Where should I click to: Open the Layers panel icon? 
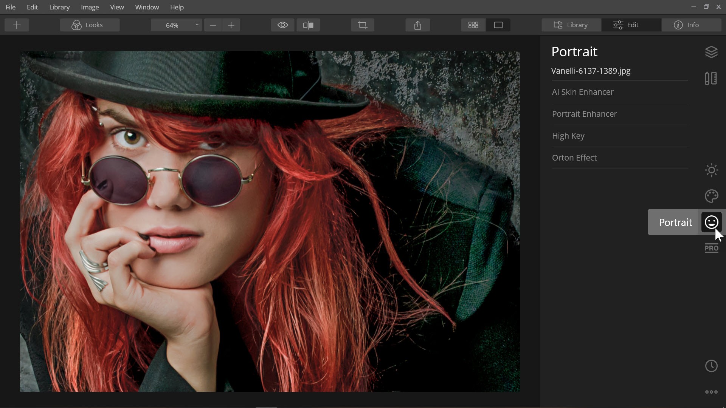(711, 52)
